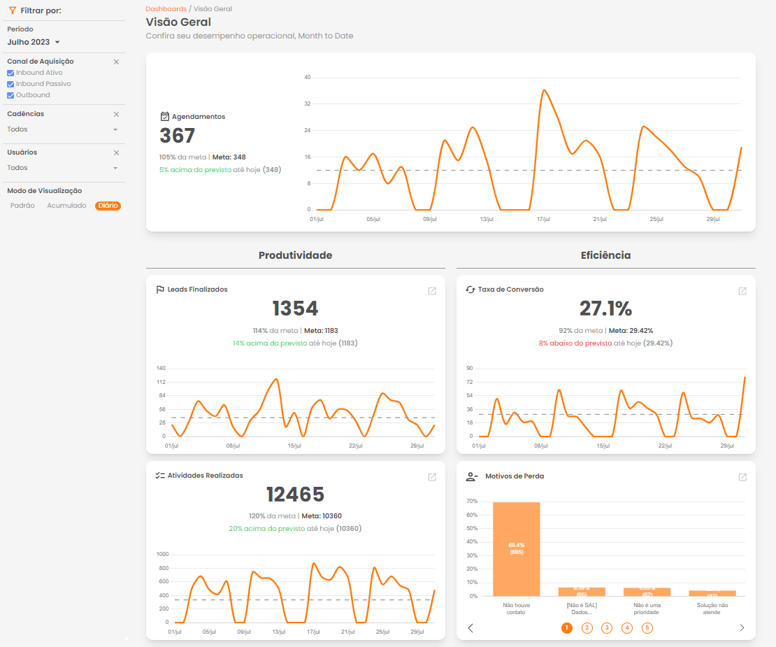
Task: Click the Não houve contato bar
Action: point(516,548)
